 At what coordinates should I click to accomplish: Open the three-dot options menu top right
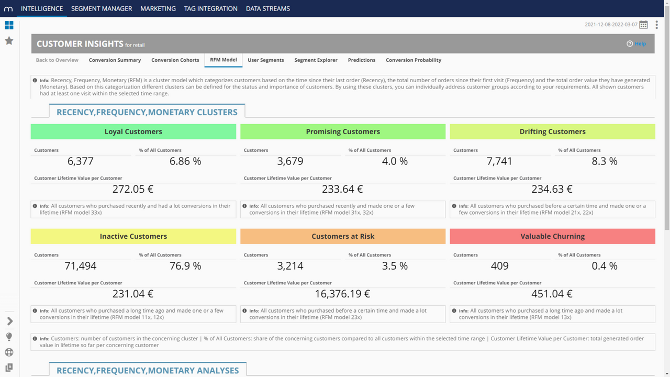point(657,24)
